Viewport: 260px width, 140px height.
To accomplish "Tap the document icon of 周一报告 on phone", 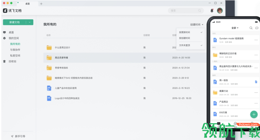I will click(x=215, y=82).
